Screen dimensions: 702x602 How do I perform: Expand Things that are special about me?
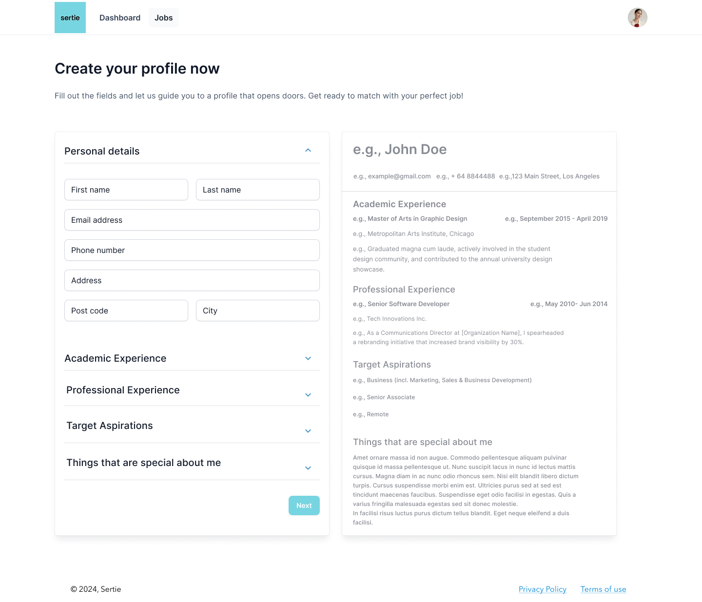[x=308, y=468]
